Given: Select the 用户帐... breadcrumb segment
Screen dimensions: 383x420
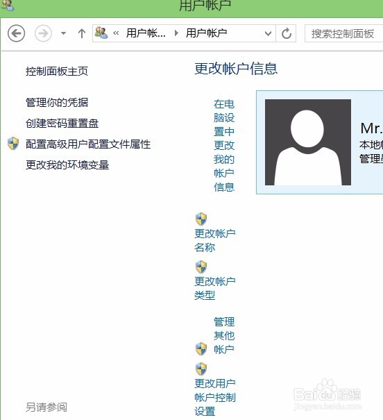Looking at the screenshot, I should (146, 33).
